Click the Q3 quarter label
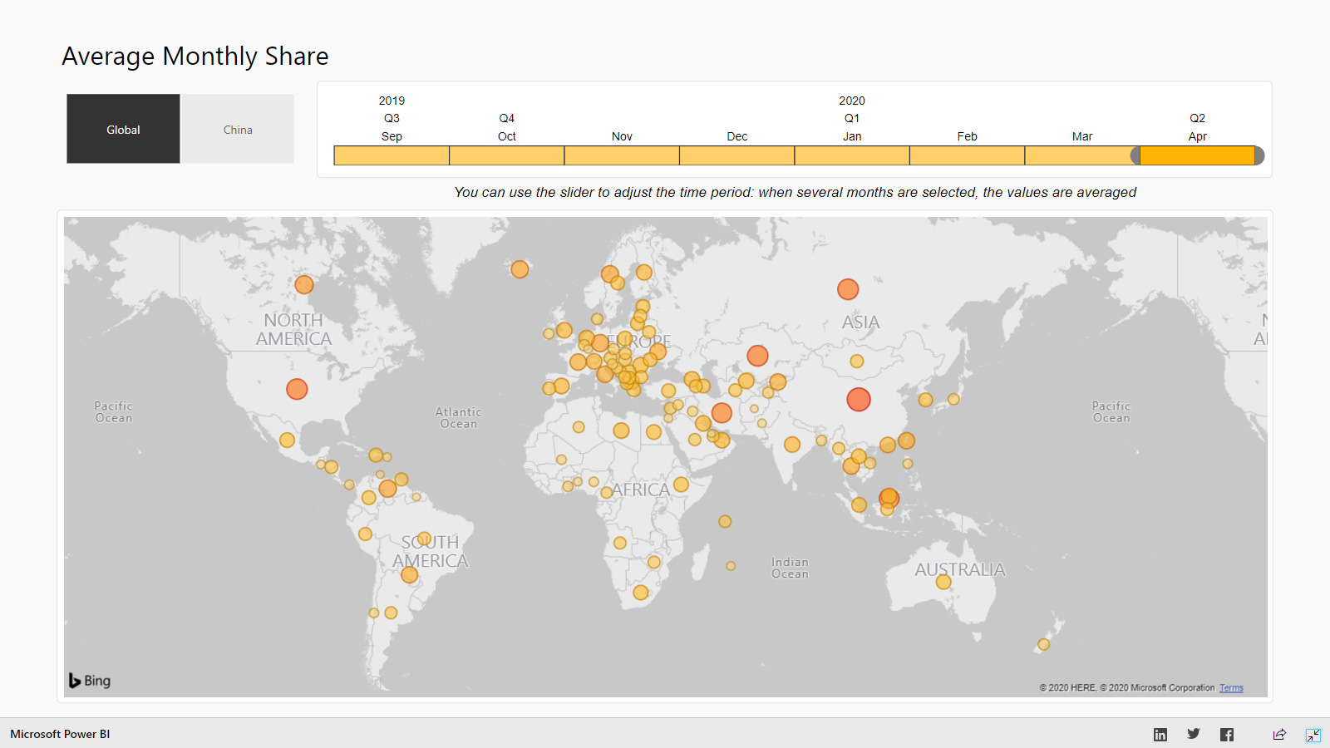 click(x=392, y=118)
